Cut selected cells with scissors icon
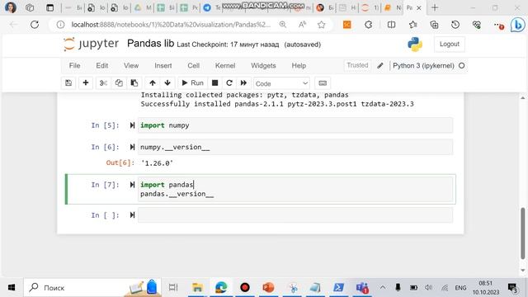Image resolution: width=528 pixels, height=297 pixels. pyautogui.click(x=103, y=82)
